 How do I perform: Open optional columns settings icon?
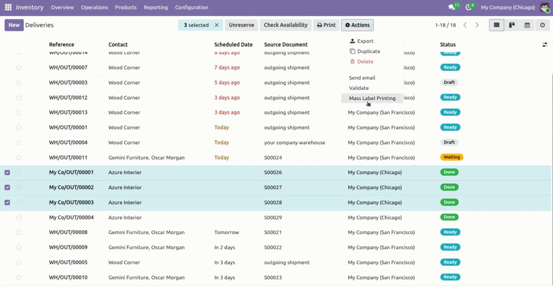(545, 45)
